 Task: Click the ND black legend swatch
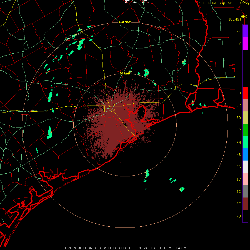point(245,216)
